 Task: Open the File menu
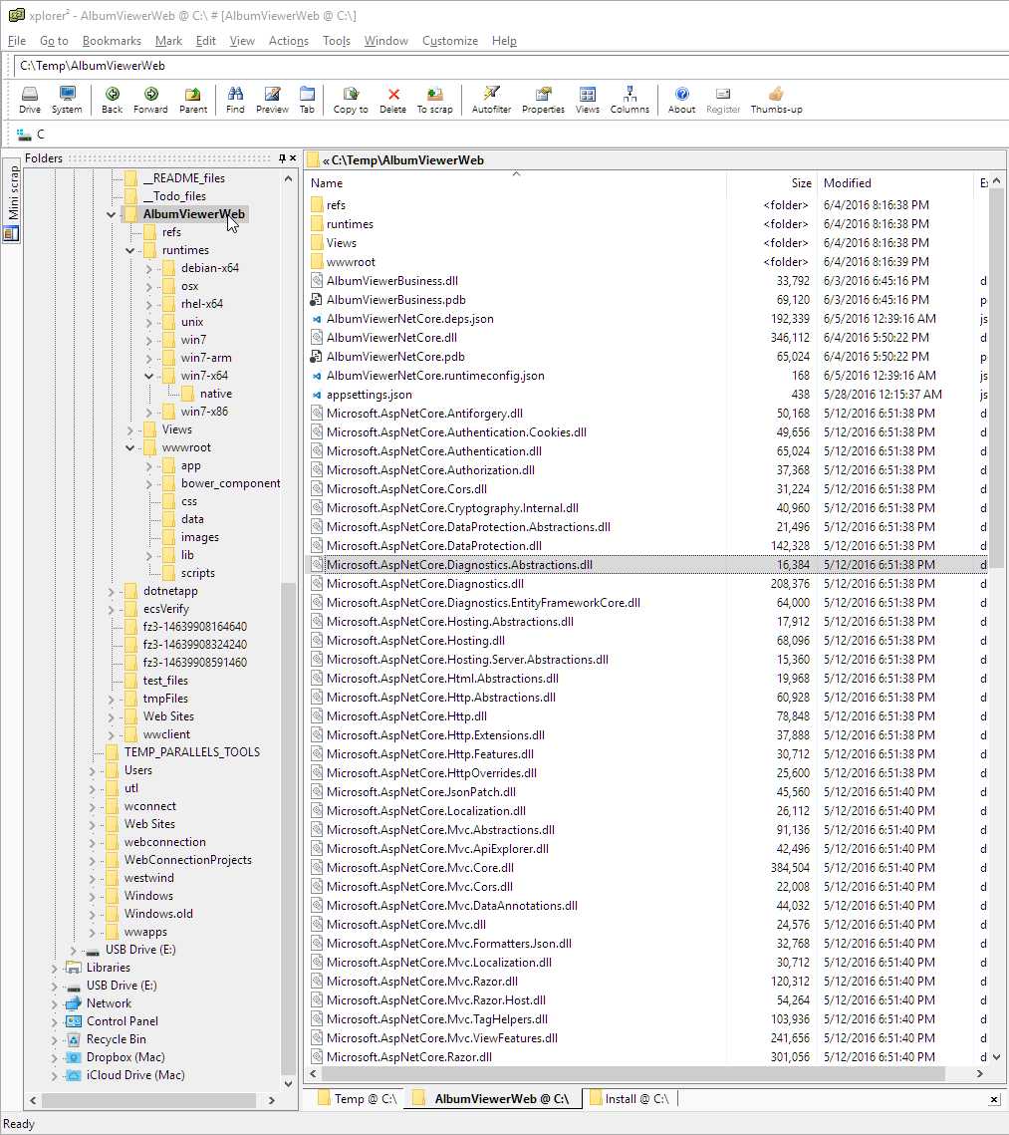click(17, 41)
